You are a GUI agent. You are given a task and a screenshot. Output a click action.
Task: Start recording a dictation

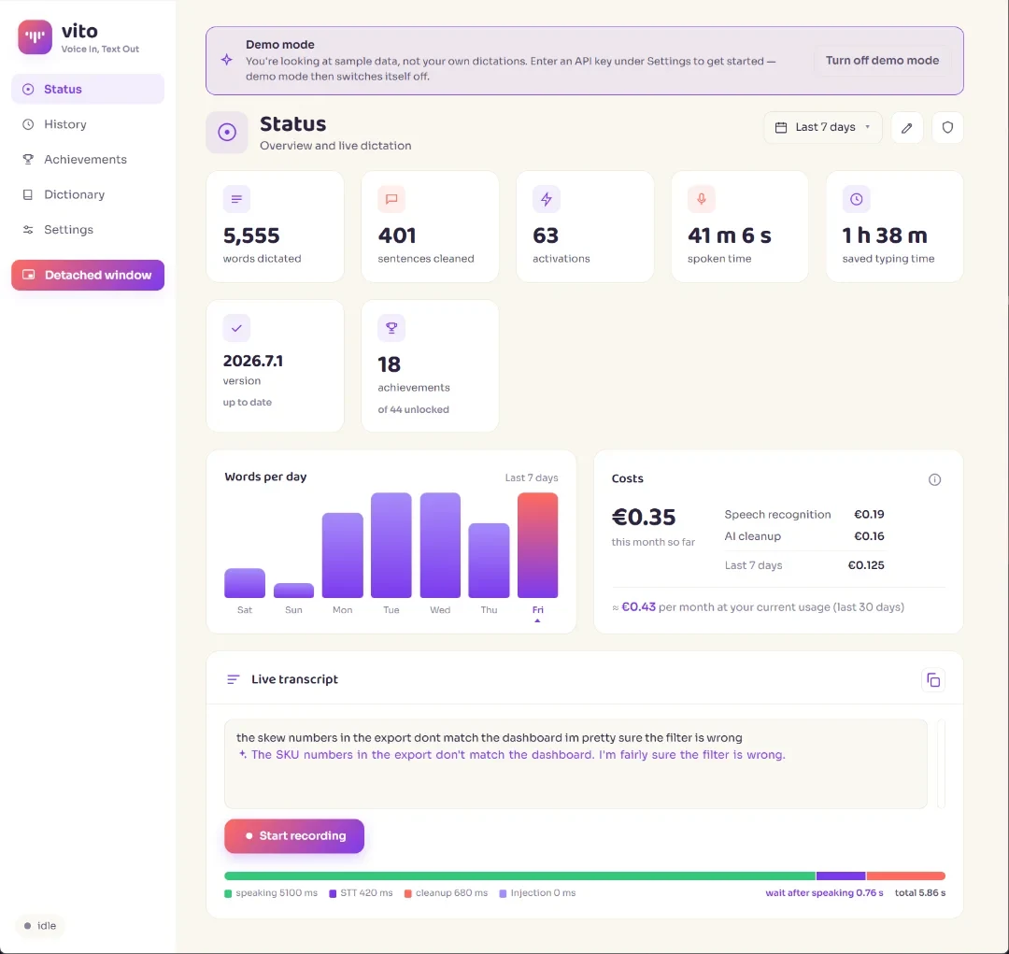tap(294, 835)
